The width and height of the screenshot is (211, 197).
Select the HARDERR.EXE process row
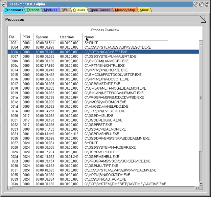point(103,147)
